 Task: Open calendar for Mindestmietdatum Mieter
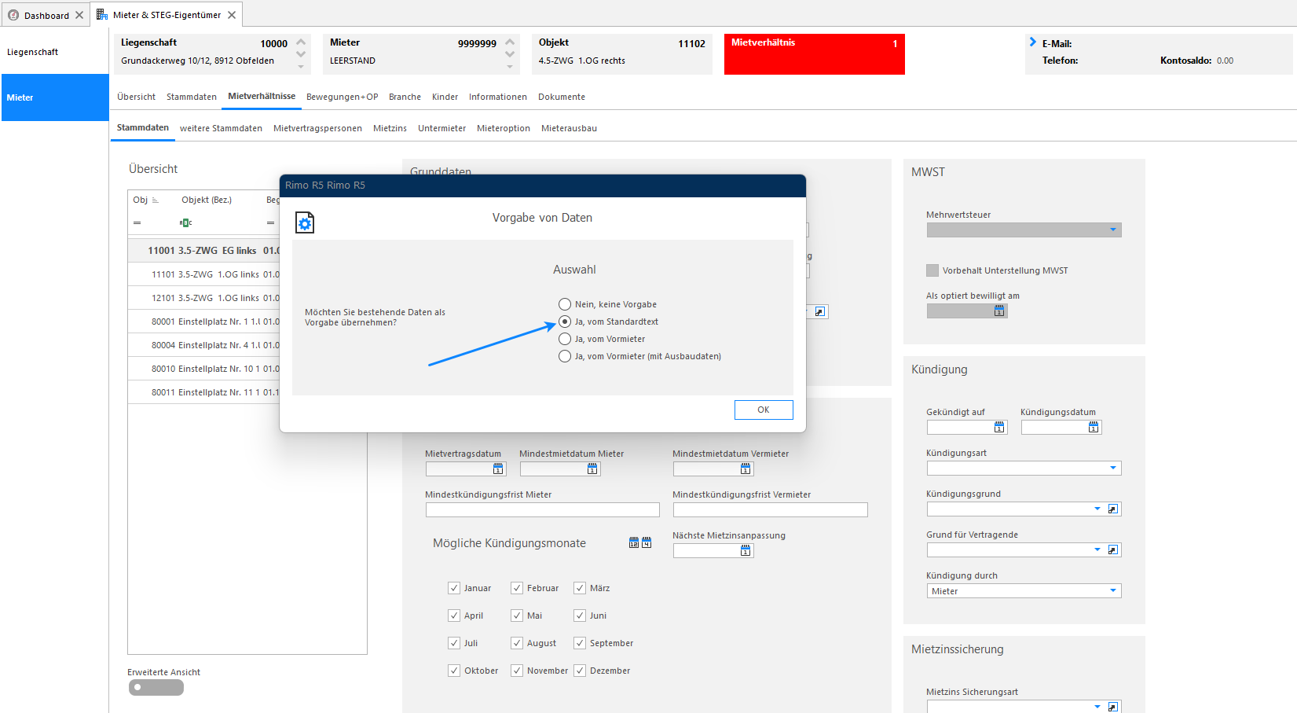(592, 469)
